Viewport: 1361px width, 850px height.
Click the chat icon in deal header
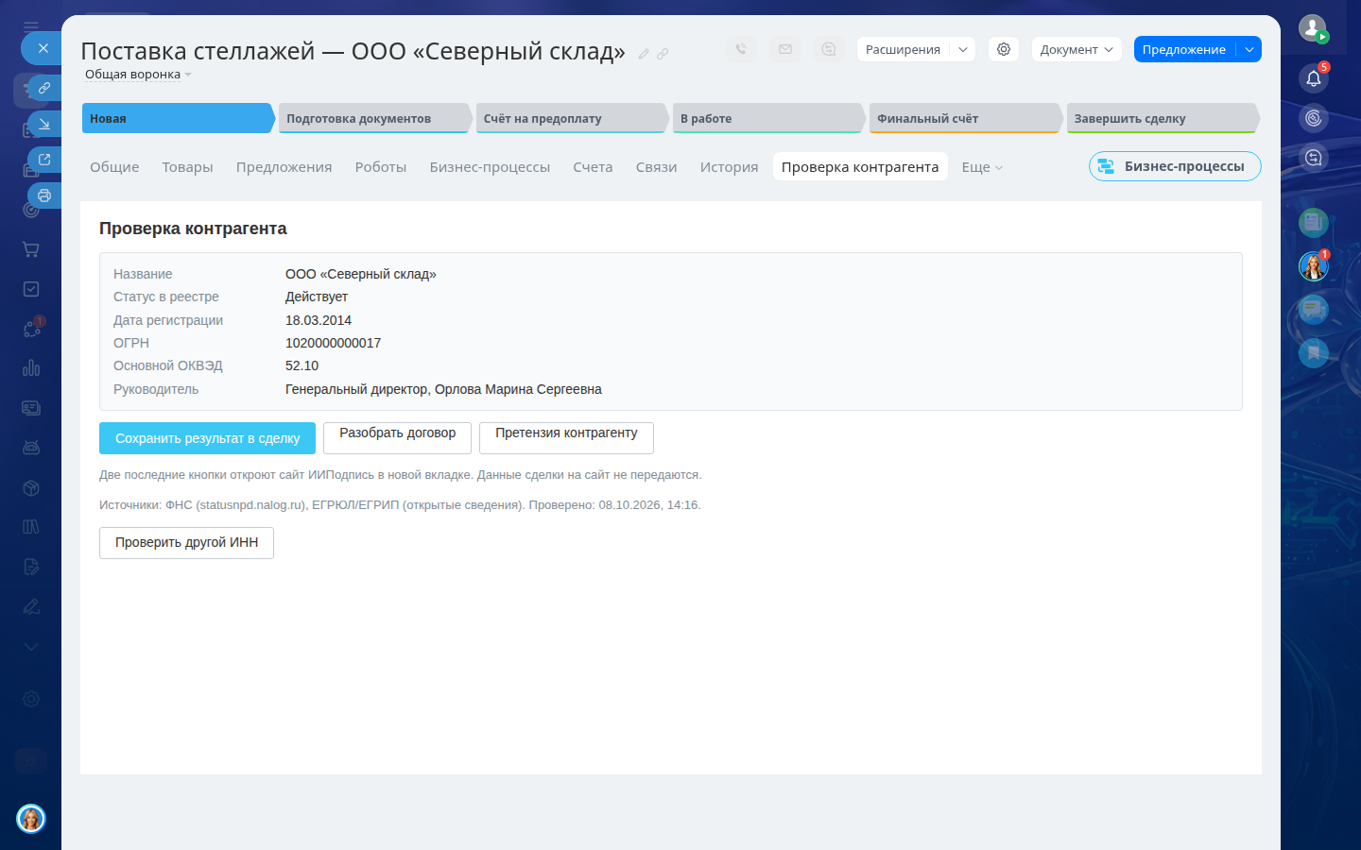[829, 49]
